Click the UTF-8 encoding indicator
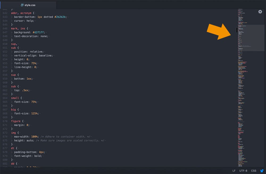 pos(243,171)
